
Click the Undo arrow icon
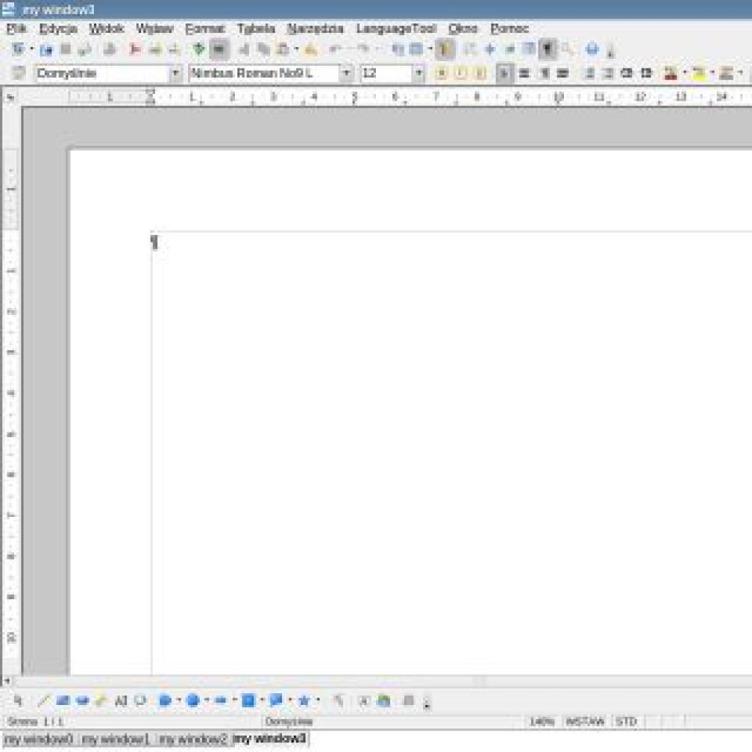[x=335, y=49]
